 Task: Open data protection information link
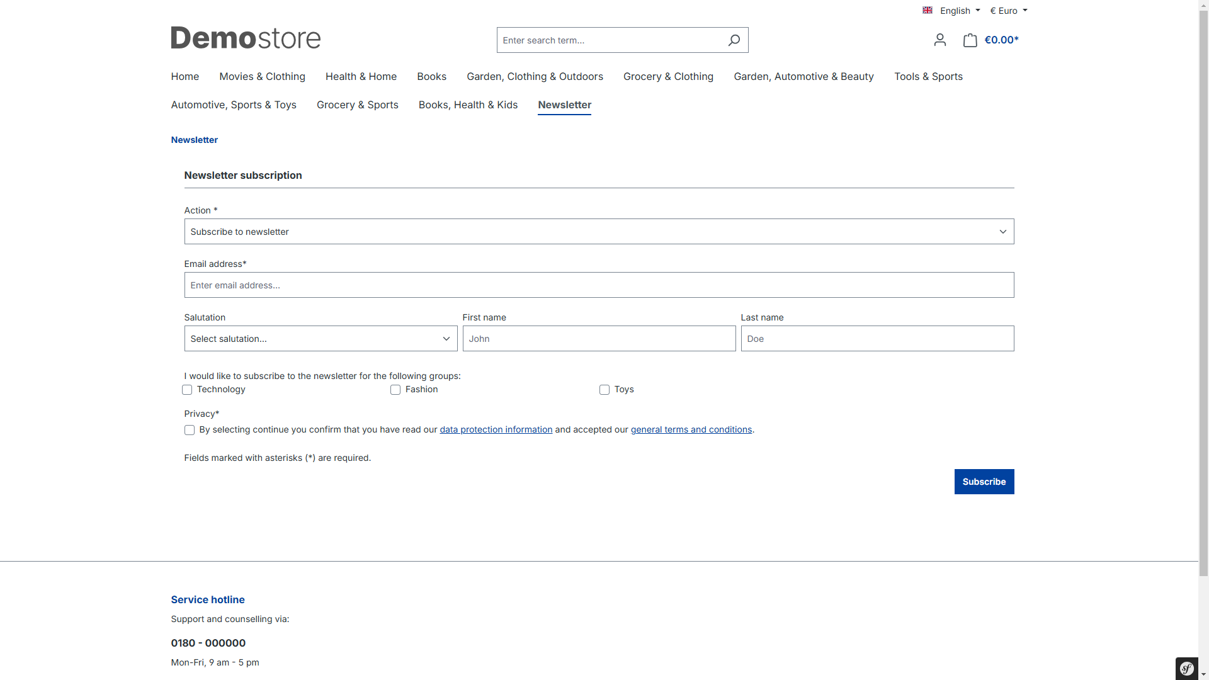pyautogui.click(x=496, y=429)
